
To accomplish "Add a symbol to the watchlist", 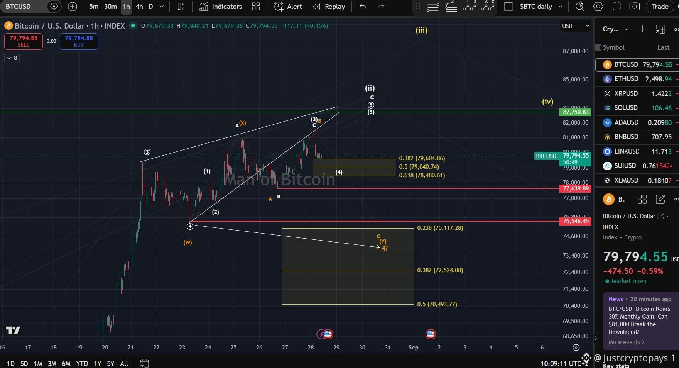I will pyautogui.click(x=642, y=29).
